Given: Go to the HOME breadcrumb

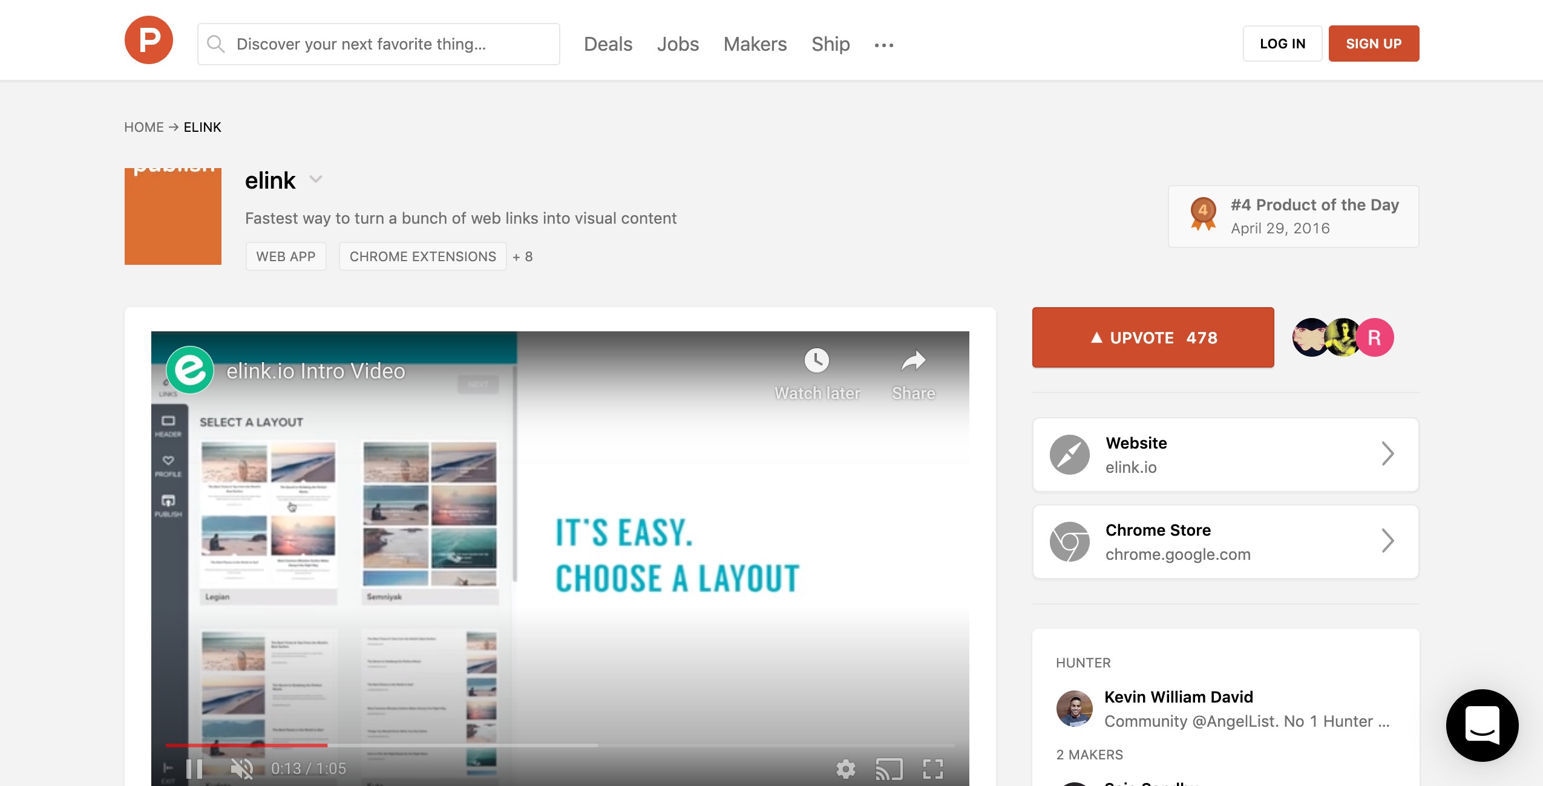Looking at the screenshot, I should pos(144,127).
